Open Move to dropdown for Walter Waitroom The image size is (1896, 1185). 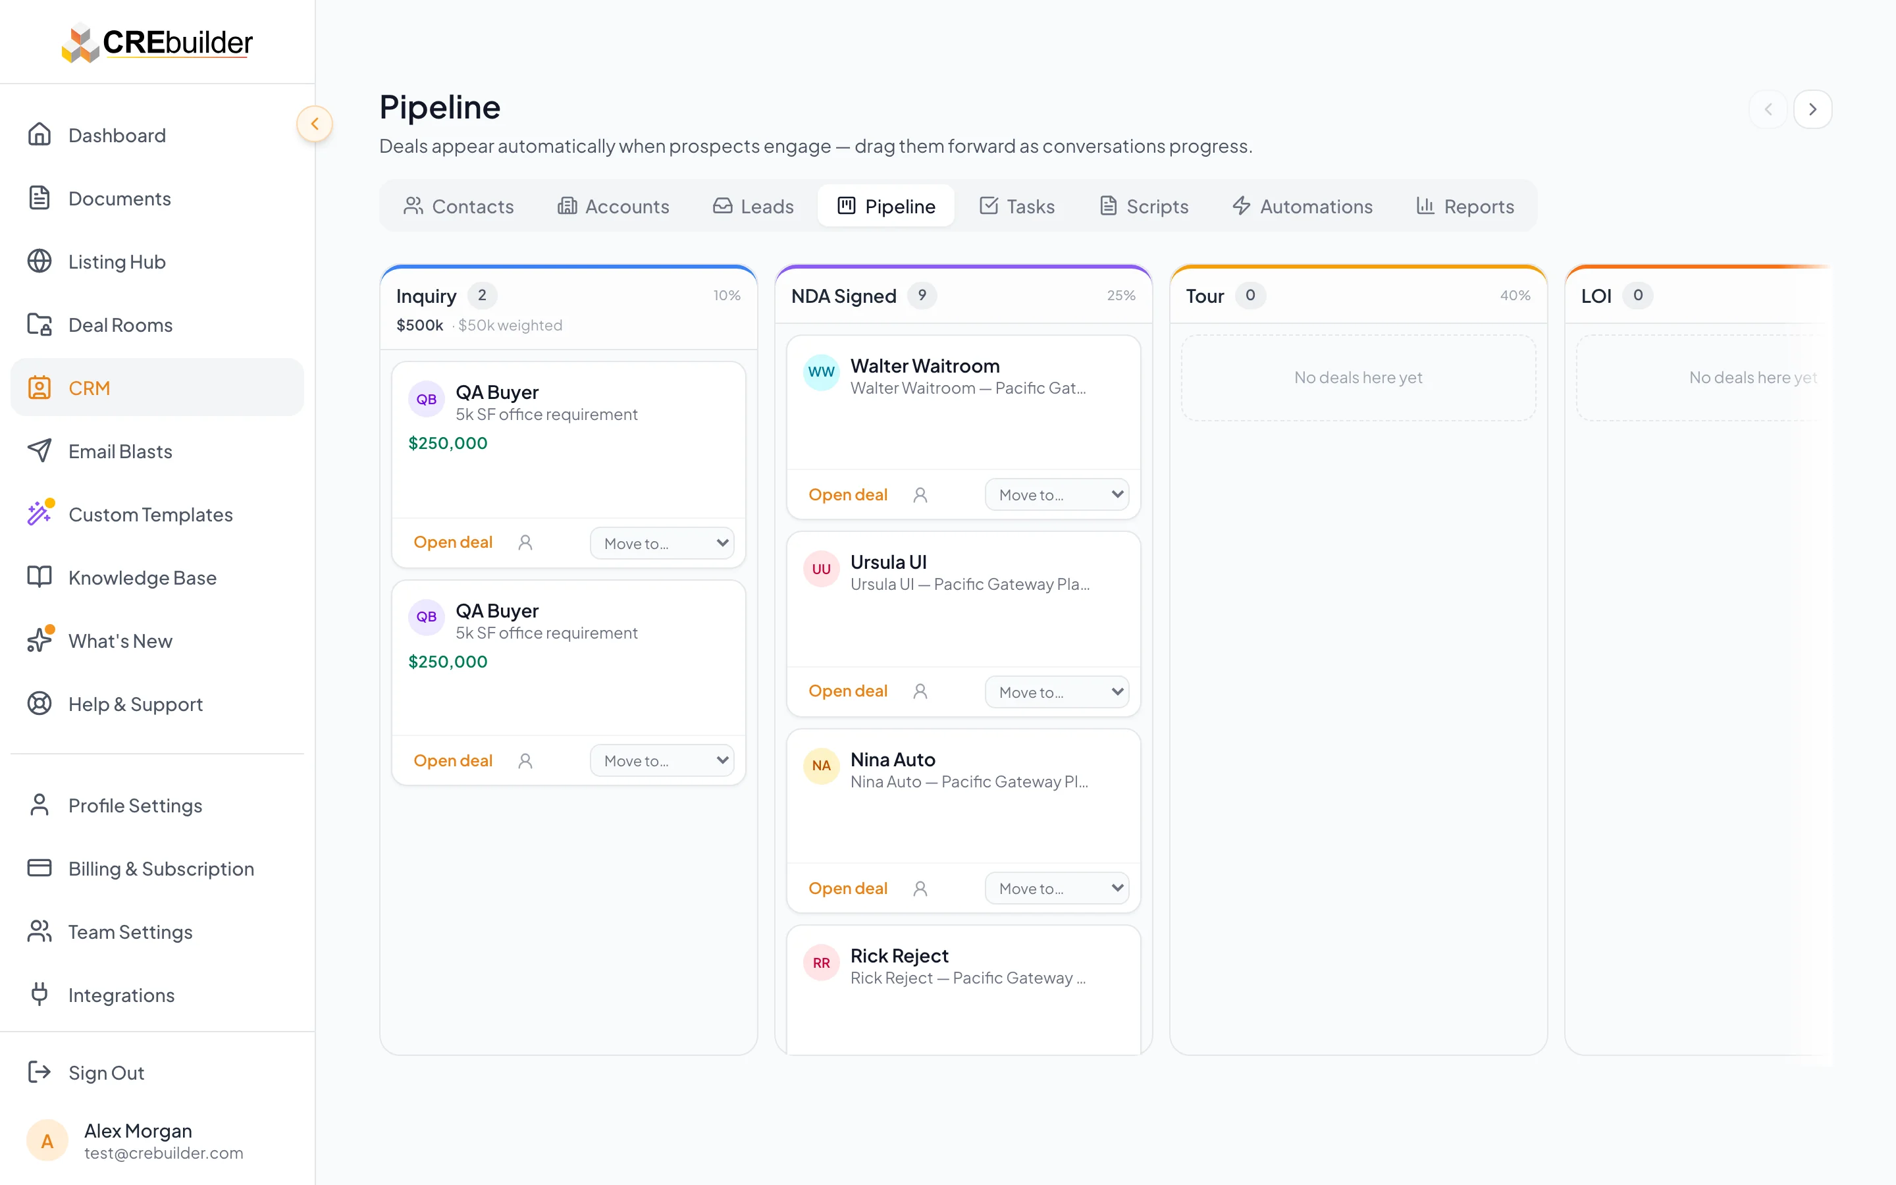pyautogui.click(x=1057, y=494)
